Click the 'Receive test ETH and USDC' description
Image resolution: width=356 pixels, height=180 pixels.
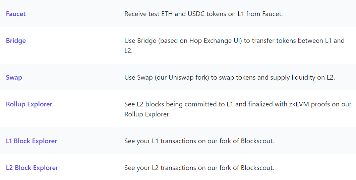(x=203, y=14)
